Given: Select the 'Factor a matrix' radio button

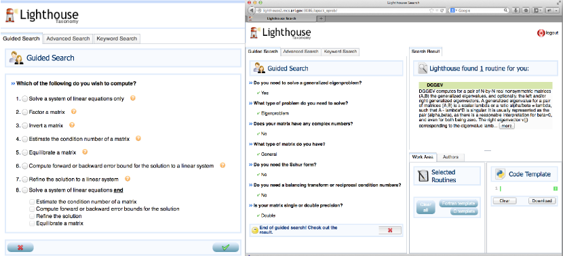Looking at the screenshot, I should pyautogui.click(x=25, y=112).
